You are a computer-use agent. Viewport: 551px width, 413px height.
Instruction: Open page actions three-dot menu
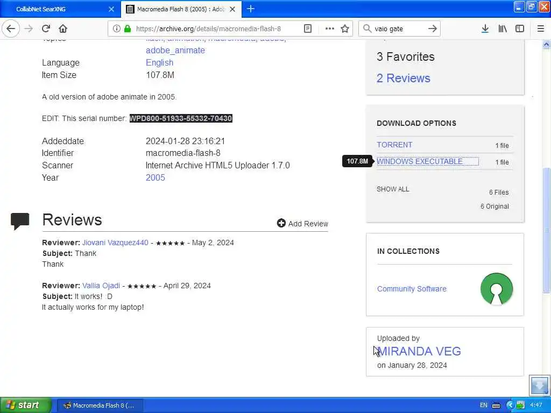pyautogui.click(x=329, y=29)
